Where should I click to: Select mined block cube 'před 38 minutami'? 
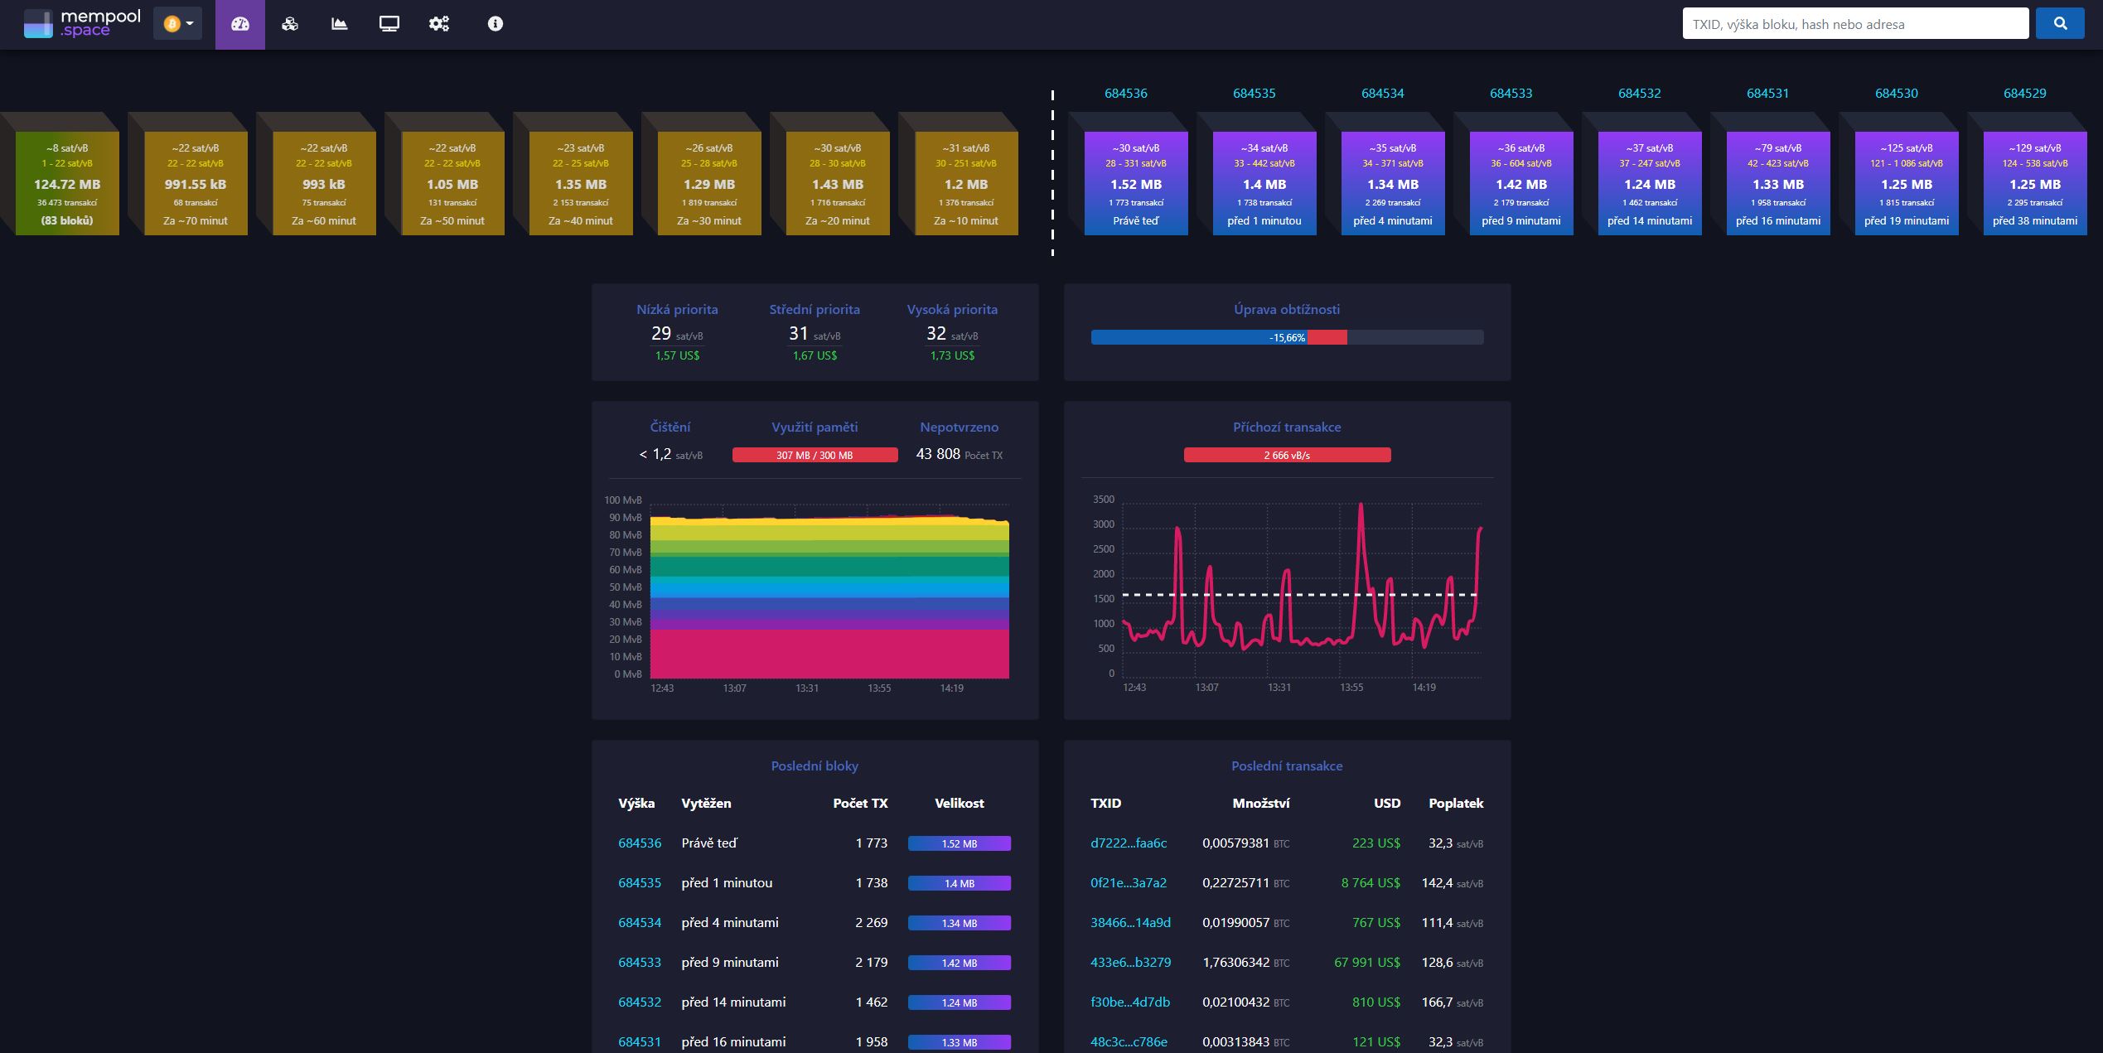point(2035,183)
